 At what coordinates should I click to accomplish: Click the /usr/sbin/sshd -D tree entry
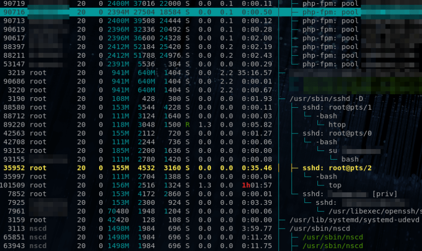pyautogui.click(x=326, y=99)
